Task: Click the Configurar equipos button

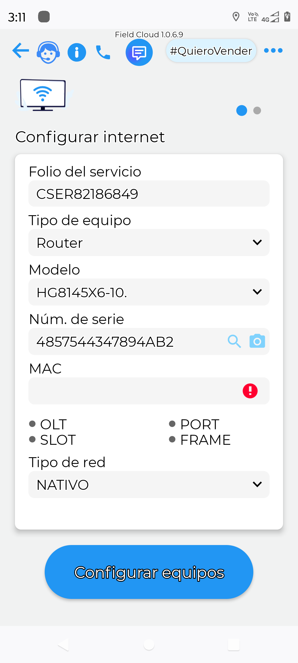Action: 149,572
